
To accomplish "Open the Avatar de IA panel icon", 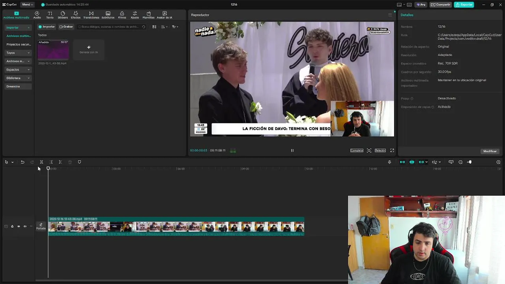I will coord(165,15).
